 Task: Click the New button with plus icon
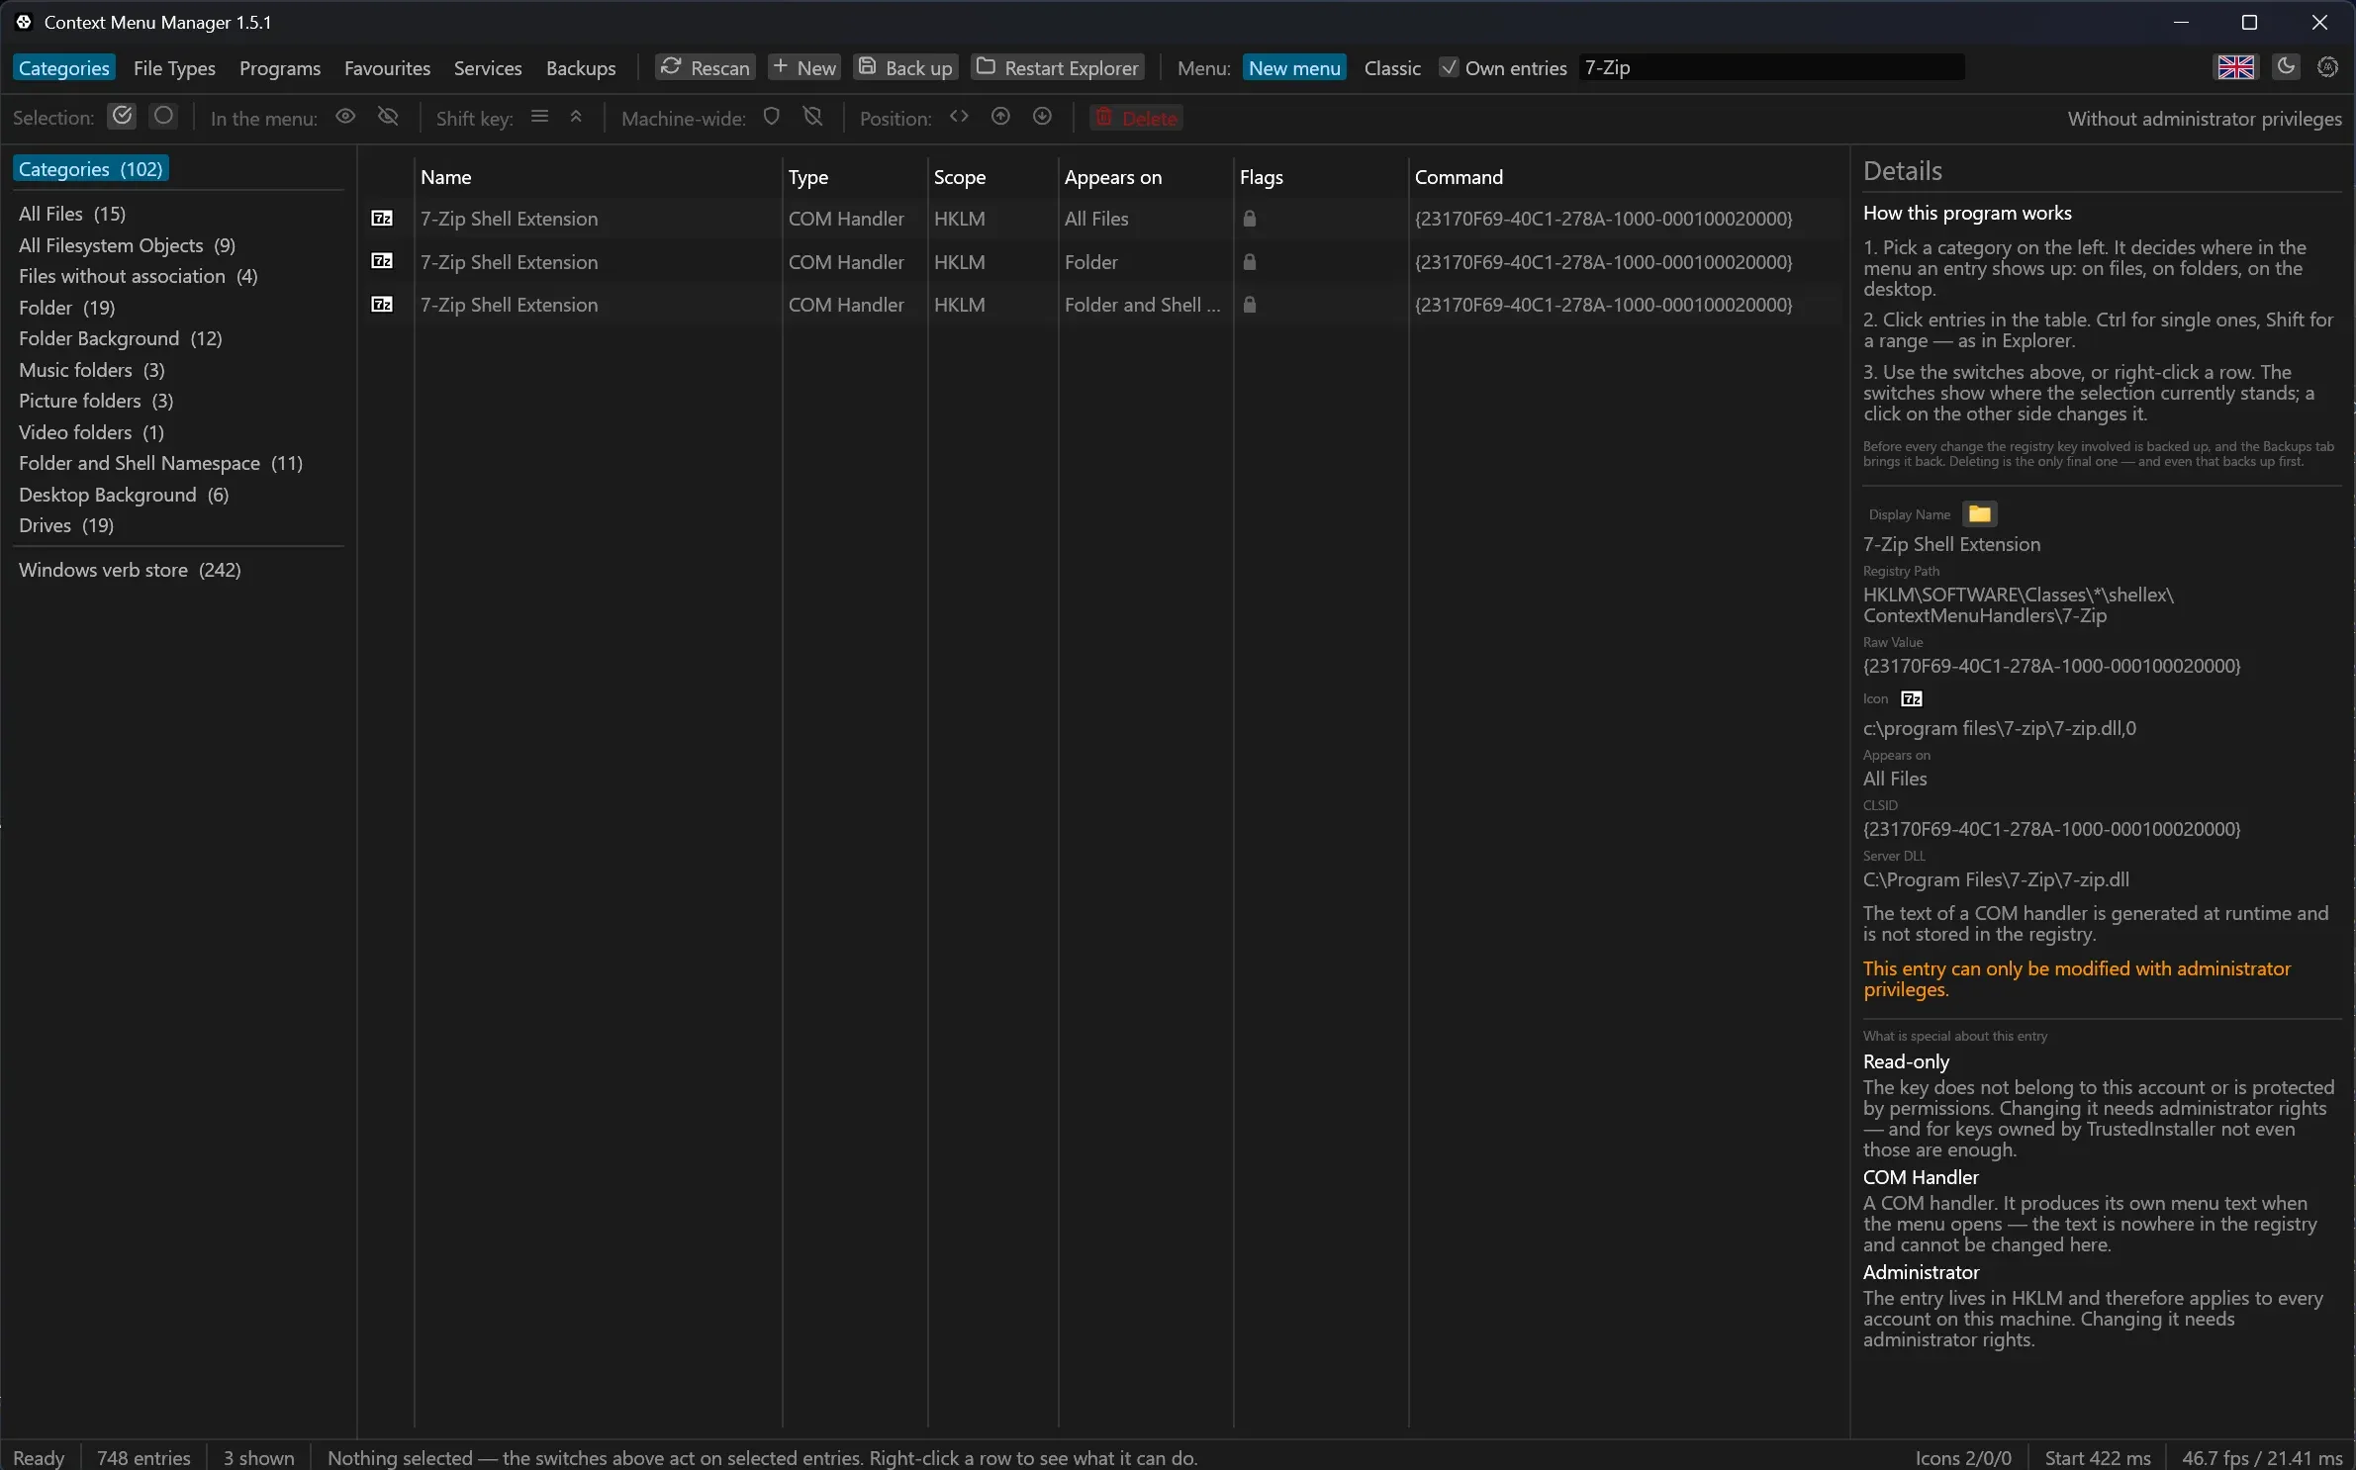(803, 67)
